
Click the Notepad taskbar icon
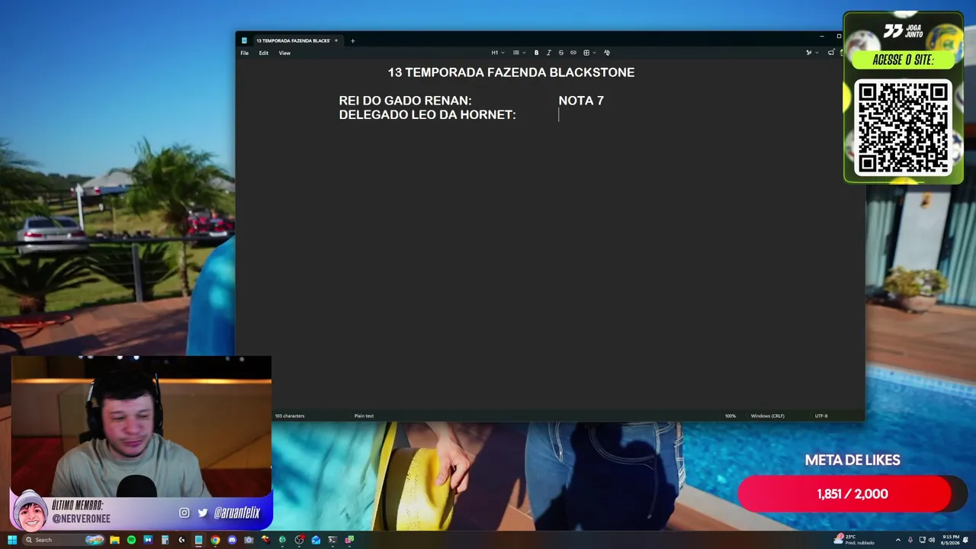198,540
